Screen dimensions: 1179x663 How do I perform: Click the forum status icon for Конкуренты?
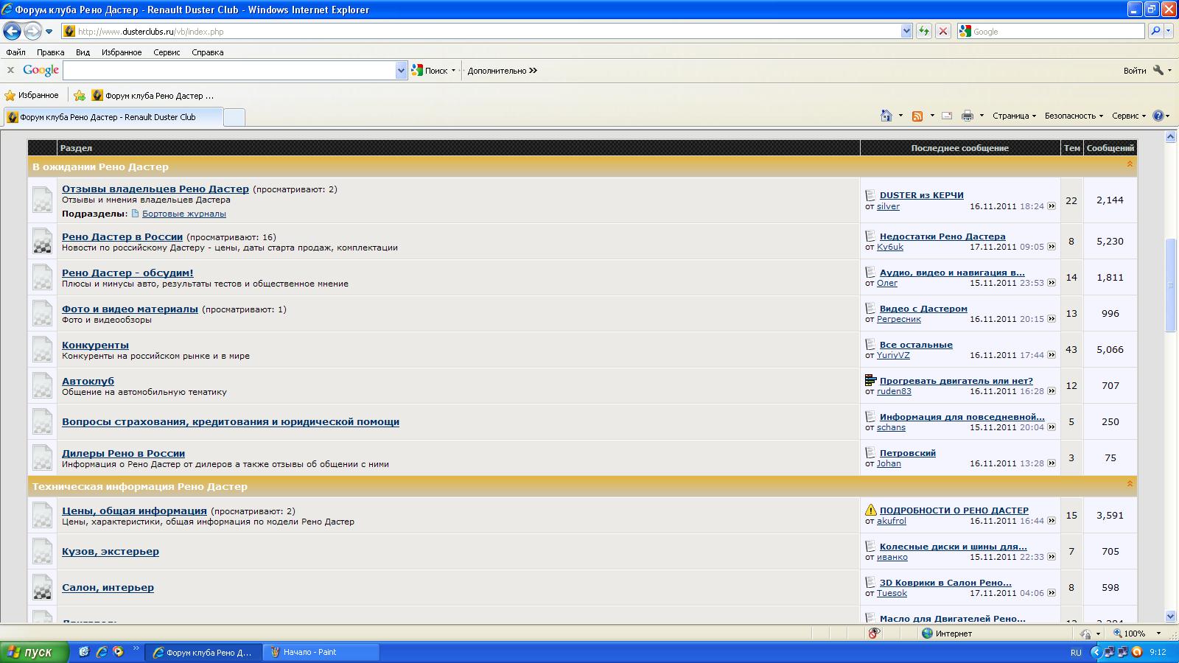42,350
